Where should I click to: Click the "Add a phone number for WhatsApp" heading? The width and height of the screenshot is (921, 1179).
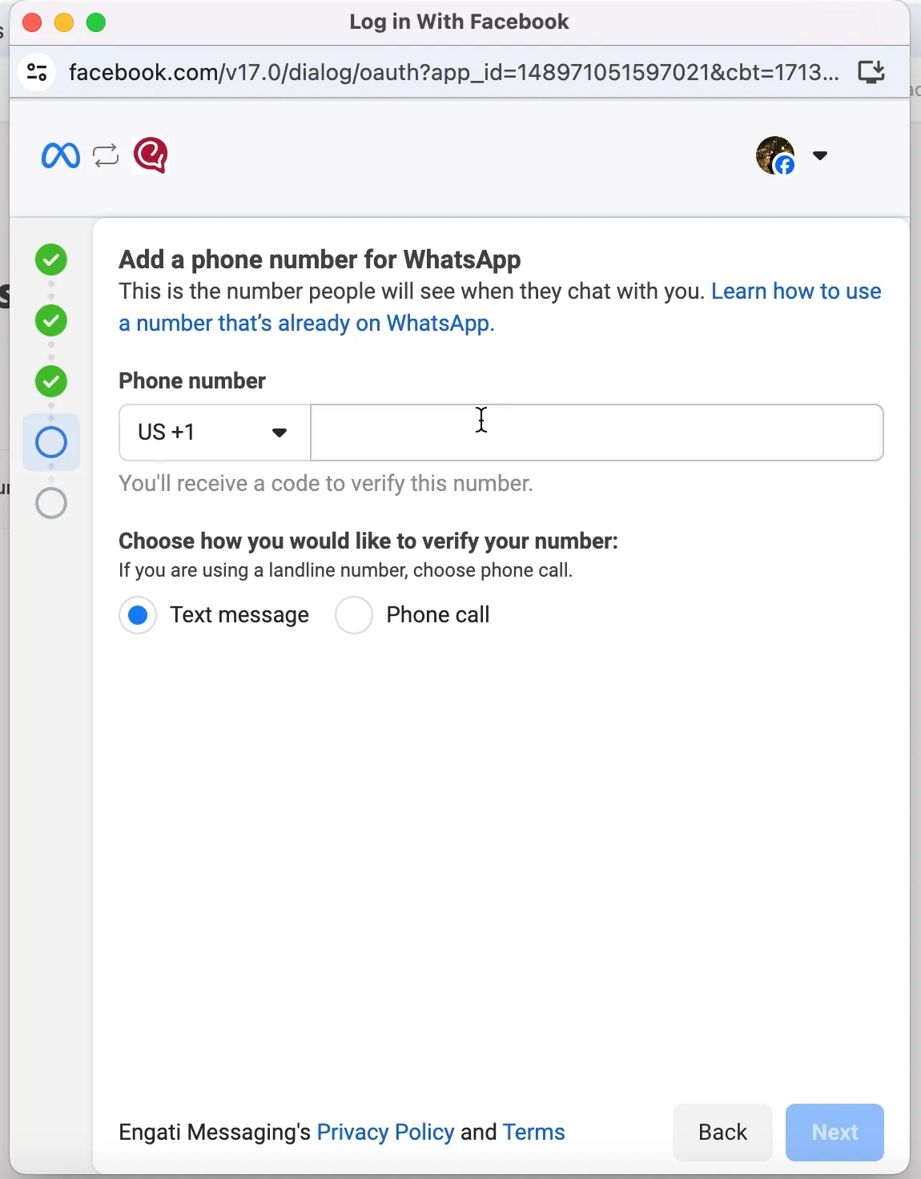[320, 260]
